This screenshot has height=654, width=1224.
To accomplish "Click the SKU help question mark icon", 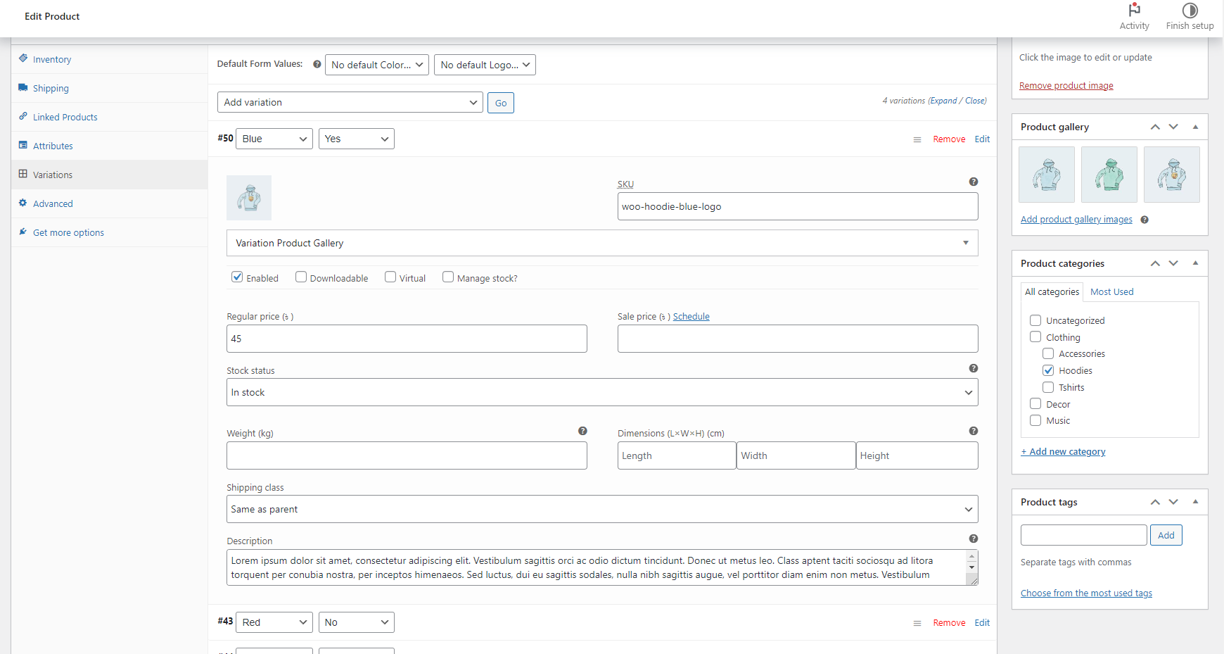I will tap(974, 182).
